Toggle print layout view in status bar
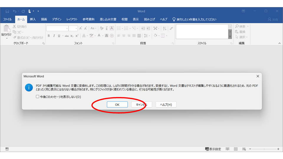Viewport: 283px width, 159px height. (x=236, y=149)
